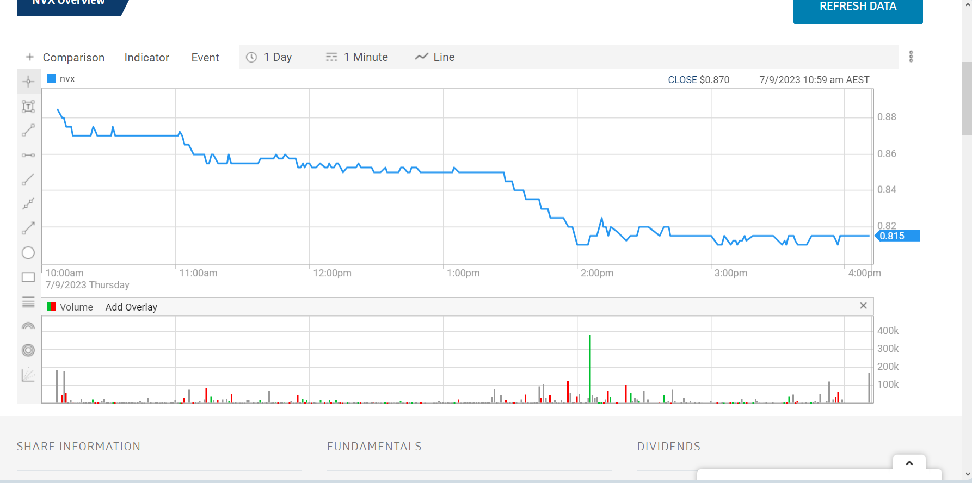Select the crosshair cursor tool
This screenshot has width=972, height=483.
coord(28,82)
